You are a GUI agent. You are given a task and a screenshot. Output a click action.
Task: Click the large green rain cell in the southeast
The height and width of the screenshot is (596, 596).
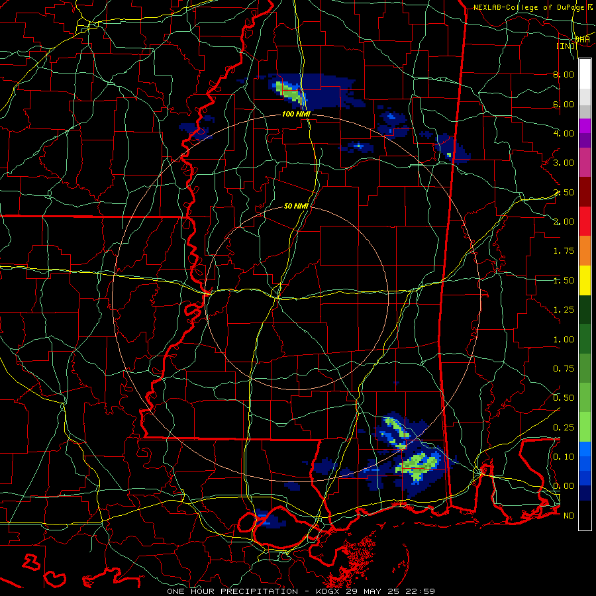[x=417, y=466]
